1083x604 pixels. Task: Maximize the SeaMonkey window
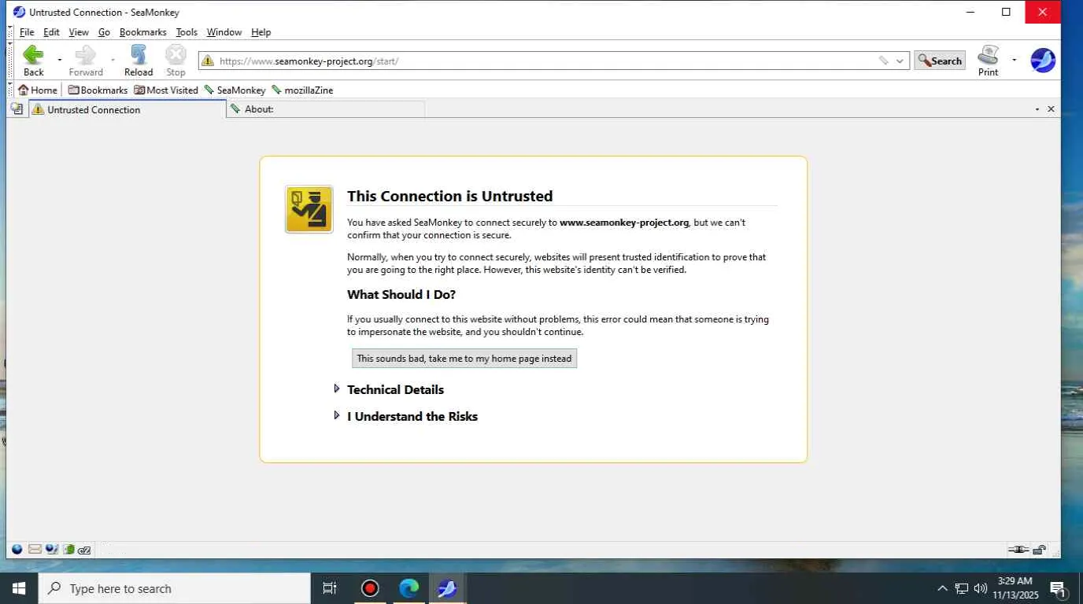[x=1006, y=12]
